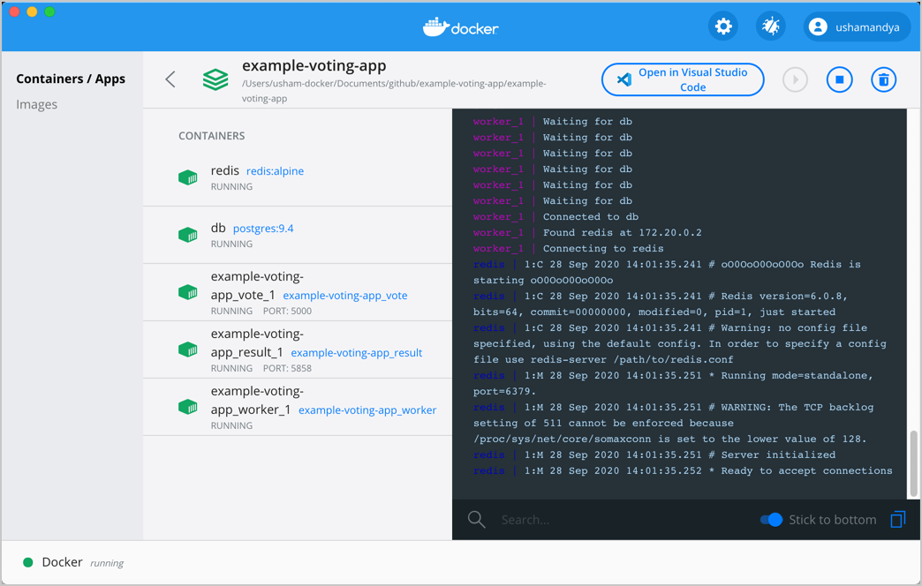The image size is (922, 586).
Task: Open Docker Desktop settings gear
Action: (x=723, y=26)
